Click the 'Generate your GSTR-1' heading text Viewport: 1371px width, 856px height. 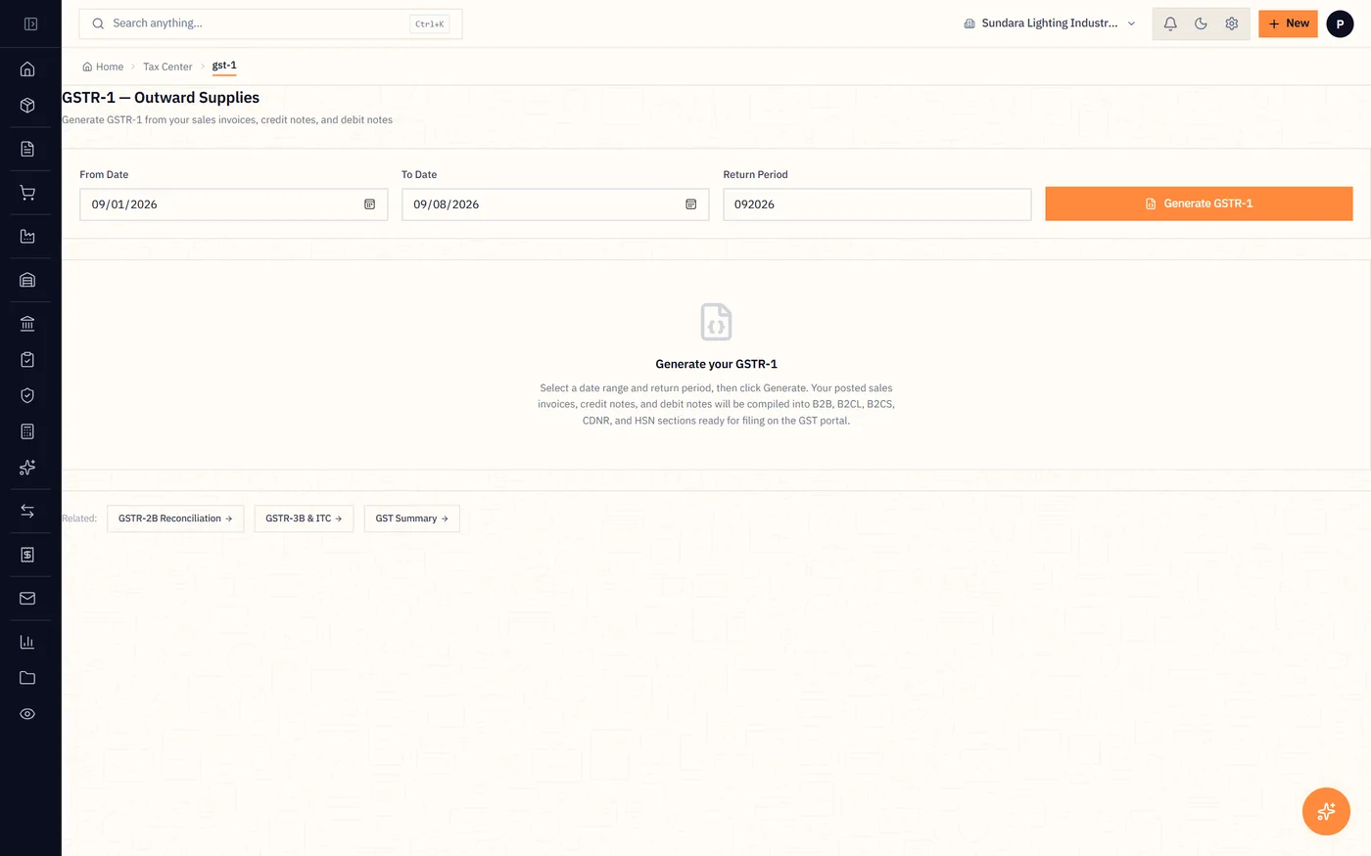(716, 364)
